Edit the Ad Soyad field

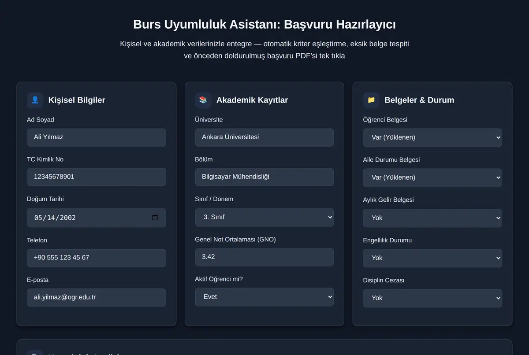coord(97,137)
